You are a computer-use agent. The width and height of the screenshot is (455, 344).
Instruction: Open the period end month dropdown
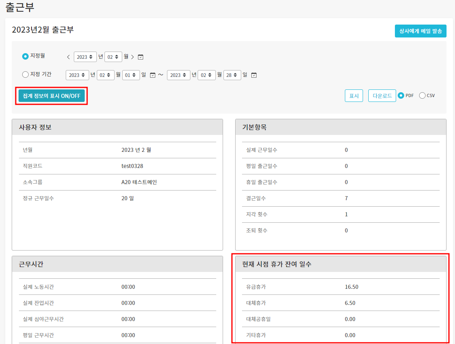[x=207, y=75]
